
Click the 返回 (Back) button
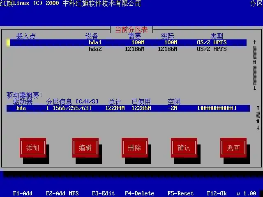(x=233, y=148)
